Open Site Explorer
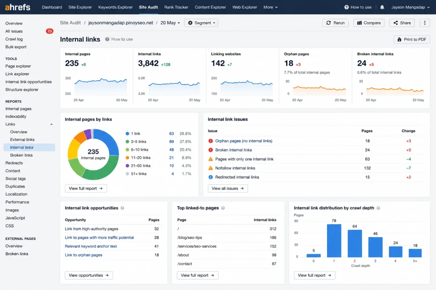The height and width of the screenshot is (290, 436). [80, 7]
